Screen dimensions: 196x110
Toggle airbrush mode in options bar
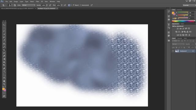point(65,5)
